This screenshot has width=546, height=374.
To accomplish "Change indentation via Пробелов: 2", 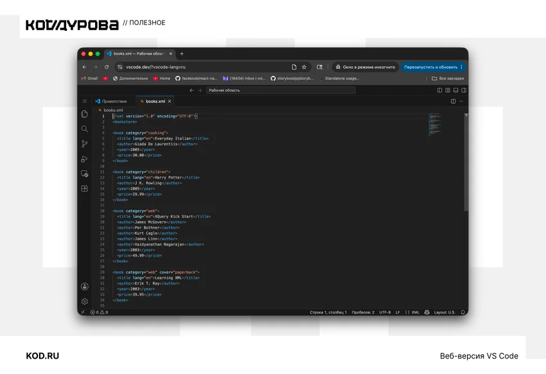I will pos(363,312).
